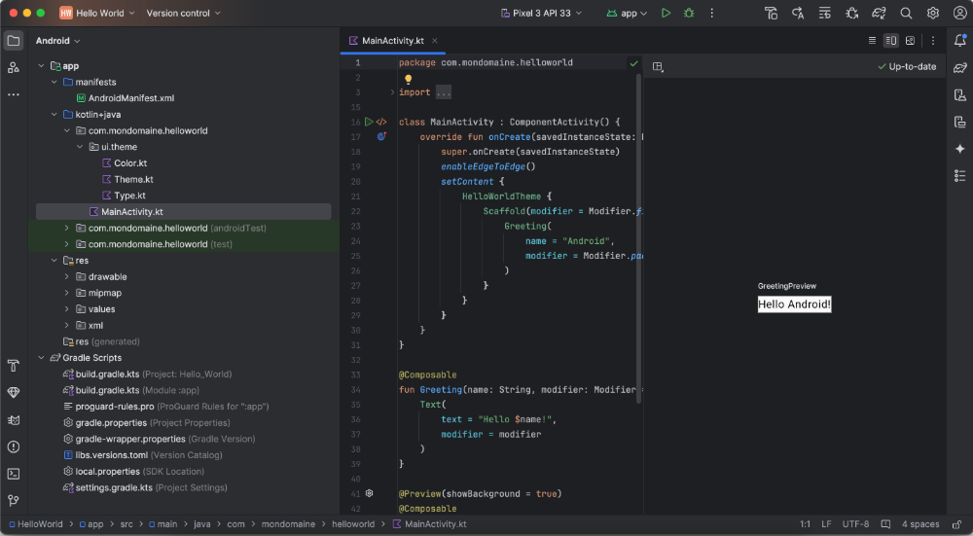Open the Terminal tool window
The image size is (973, 536).
(13, 474)
